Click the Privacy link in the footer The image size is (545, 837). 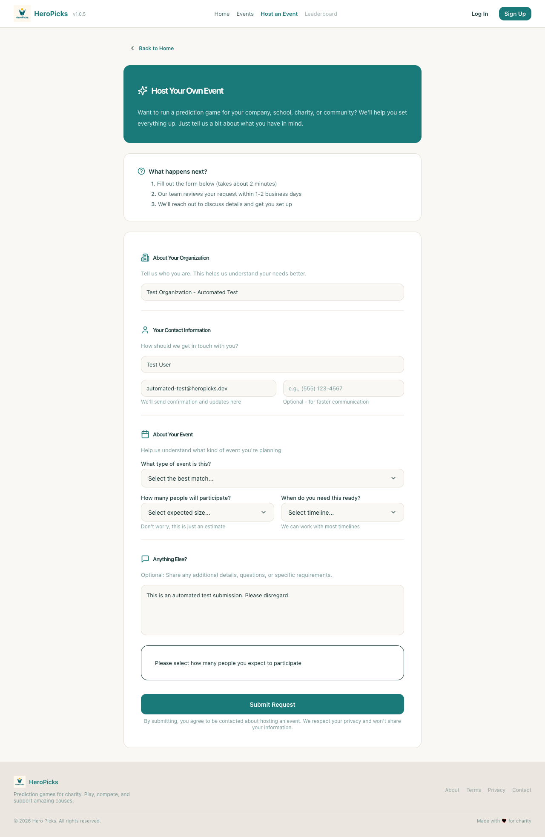click(496, 790)
